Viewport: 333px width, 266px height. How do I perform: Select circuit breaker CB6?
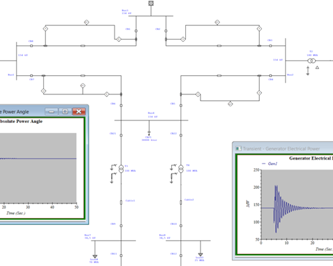(121, 106)
